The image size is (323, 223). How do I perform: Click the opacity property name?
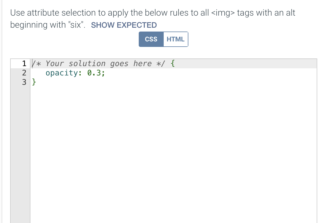point(61,73)
